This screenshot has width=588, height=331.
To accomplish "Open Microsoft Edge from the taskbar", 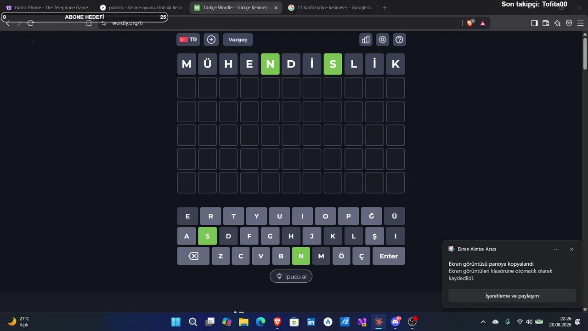I will coord(260,322).
